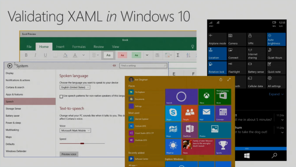Click the fill color bucket icon
This screenshot has height=167, width=296.
65,55
